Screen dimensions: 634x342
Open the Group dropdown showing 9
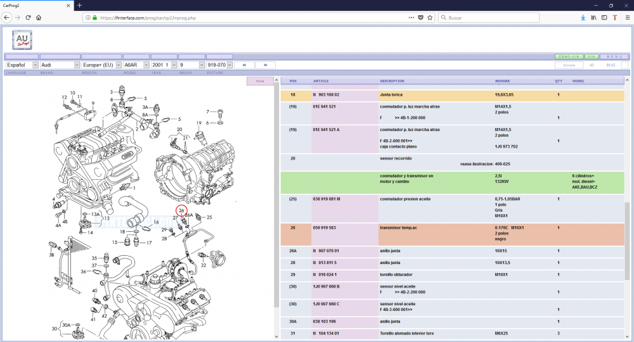(191, 65)
